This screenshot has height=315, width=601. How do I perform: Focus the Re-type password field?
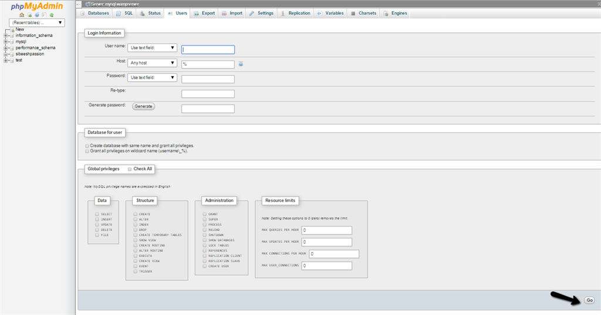click(208, 94)
